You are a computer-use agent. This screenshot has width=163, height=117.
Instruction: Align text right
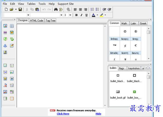click(x=85, y=10)
